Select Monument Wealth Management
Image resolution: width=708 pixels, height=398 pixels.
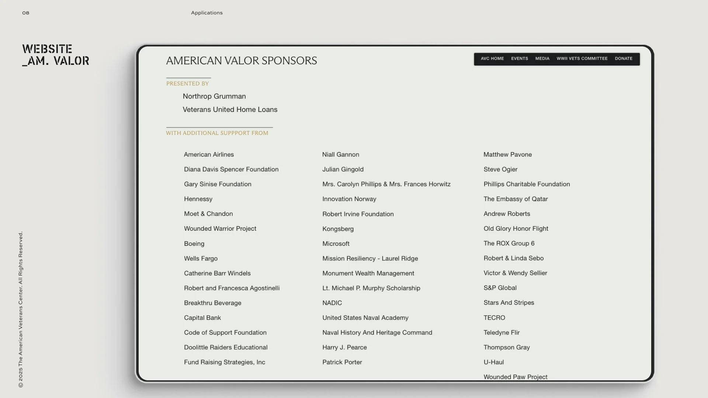[x=368, y=273]
